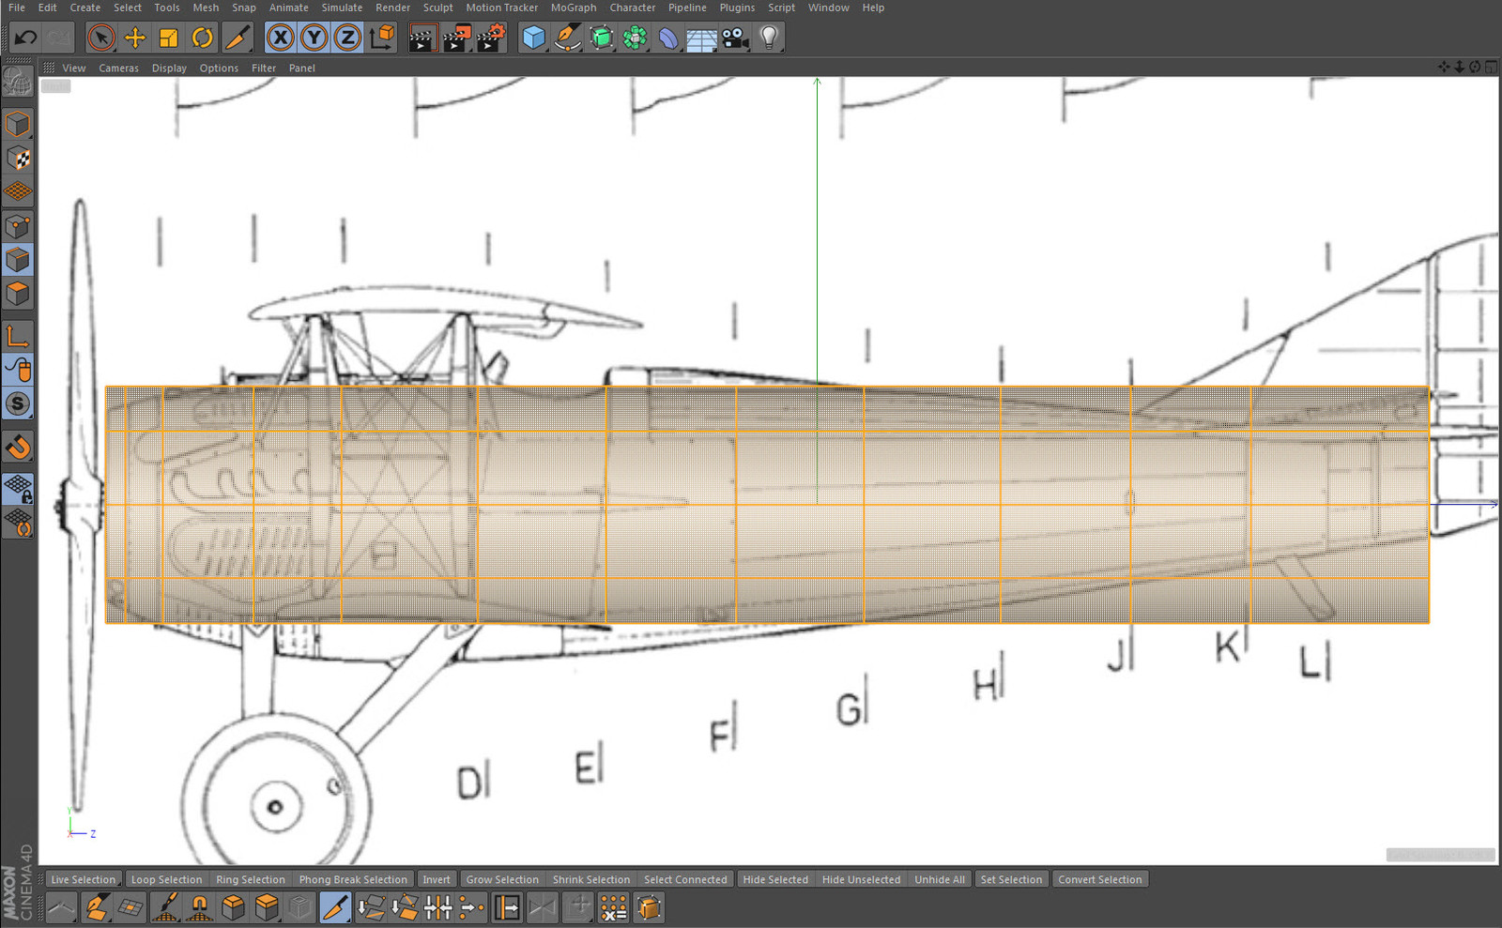Image resolution: width=1502 pixels, height=928 pixels.
Task: Add a Light bulb object
Action: point(769,38)
